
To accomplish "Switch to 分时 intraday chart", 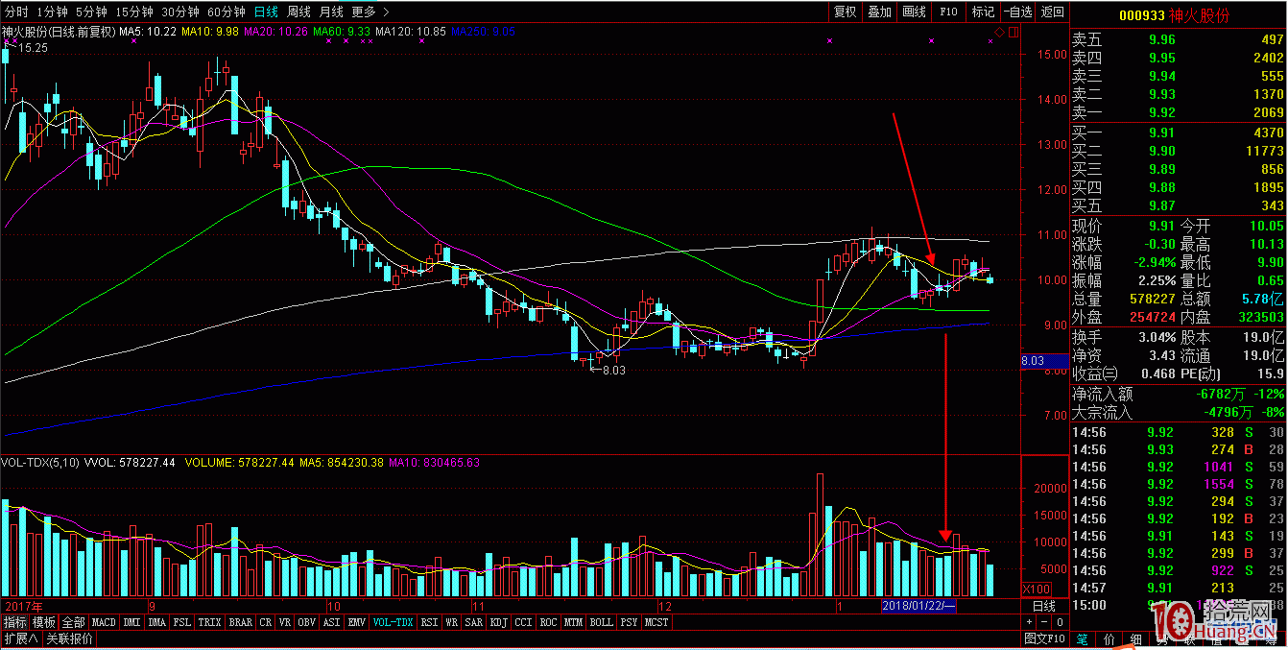I will tap(16, 12).
